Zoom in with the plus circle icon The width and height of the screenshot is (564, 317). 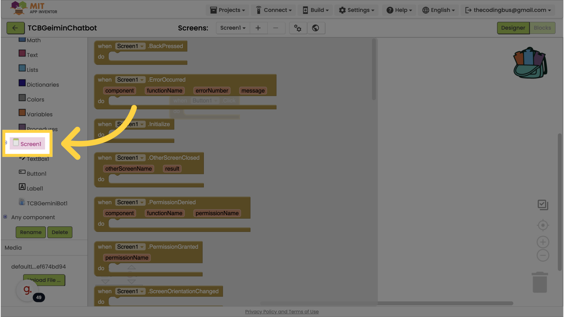pyautogui.click(x=543, y=242)
